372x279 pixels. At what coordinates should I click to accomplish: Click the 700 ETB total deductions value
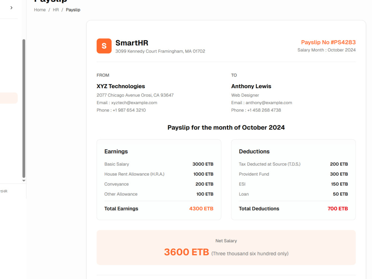pyautogui.click(x=338, y=209)
